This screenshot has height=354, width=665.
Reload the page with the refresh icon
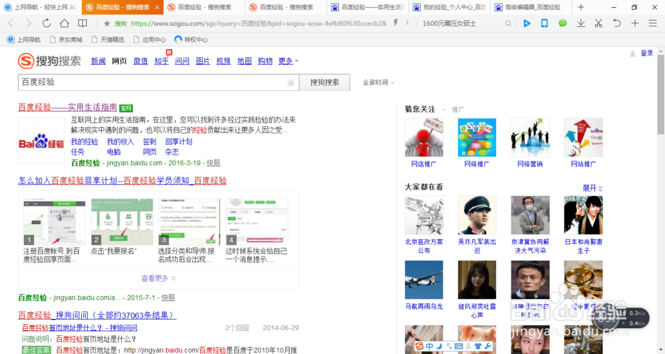tap(47, 23)
